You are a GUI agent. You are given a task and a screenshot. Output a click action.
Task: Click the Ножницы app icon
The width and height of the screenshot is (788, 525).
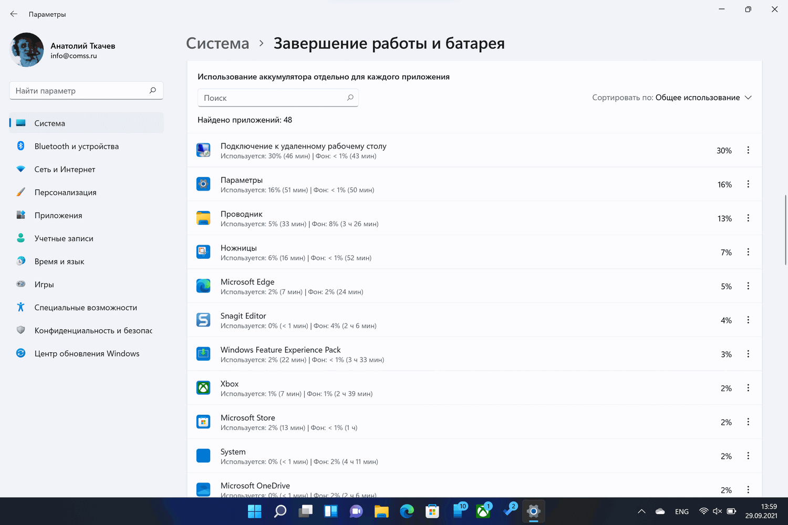[203, 252]
